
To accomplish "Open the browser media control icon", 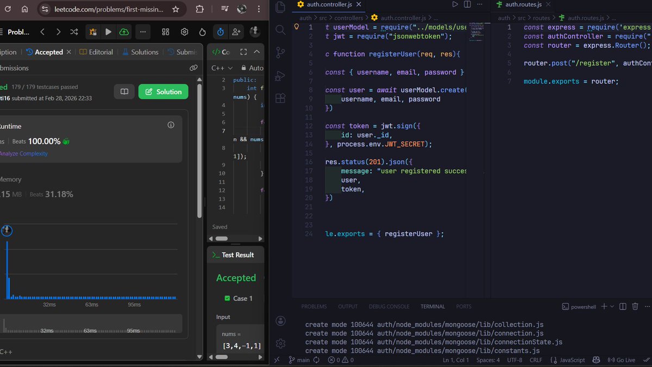I will tap(224, 9).
